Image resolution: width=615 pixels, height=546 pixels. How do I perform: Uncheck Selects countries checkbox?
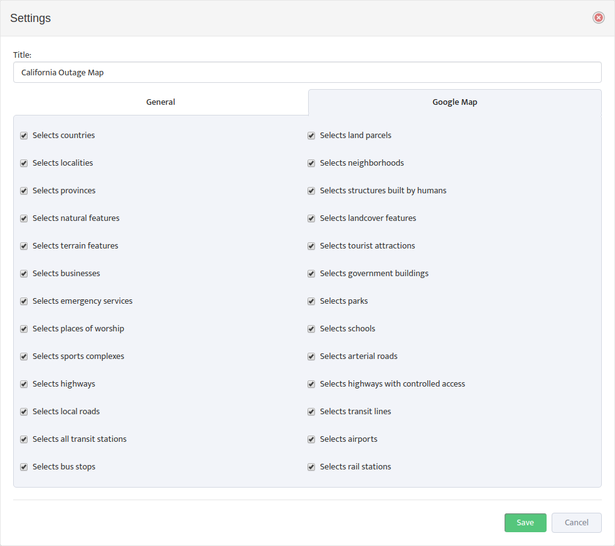24,136
